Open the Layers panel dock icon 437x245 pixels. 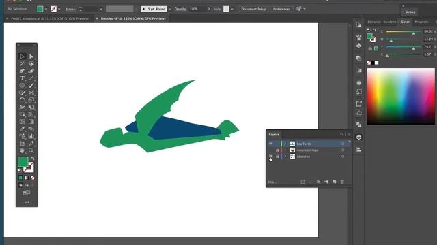coord(358,137)
